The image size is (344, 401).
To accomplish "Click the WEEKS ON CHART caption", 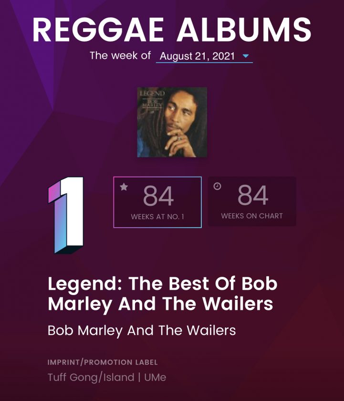I will [252, 216].
